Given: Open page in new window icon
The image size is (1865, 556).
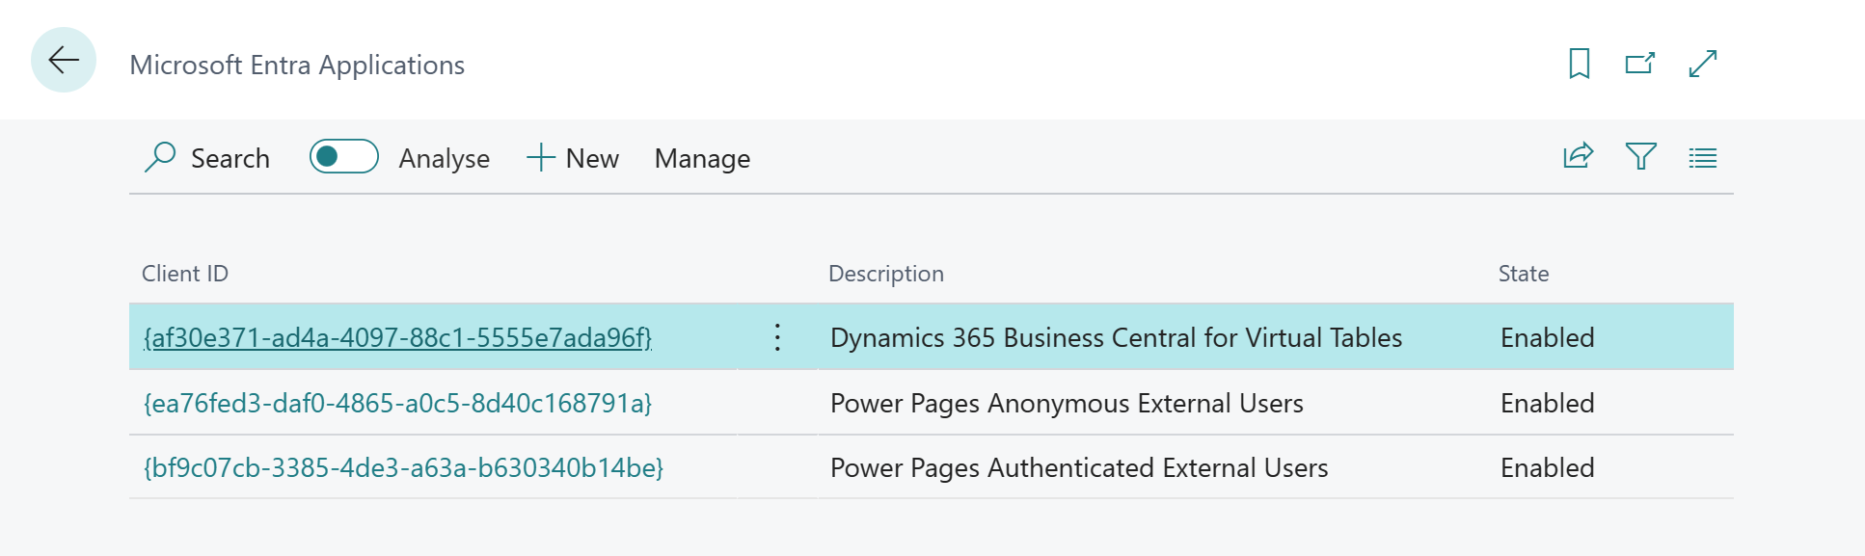Looking at the screenshot, I should tap(1640, 64).
